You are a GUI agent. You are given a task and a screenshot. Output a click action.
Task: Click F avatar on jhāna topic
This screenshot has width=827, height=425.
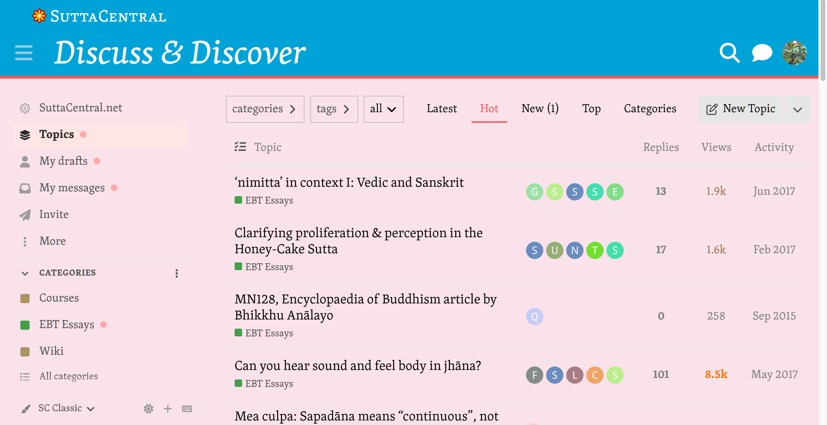pos(534,375)
